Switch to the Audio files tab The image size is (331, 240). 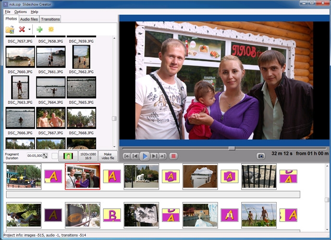[29, 19]
